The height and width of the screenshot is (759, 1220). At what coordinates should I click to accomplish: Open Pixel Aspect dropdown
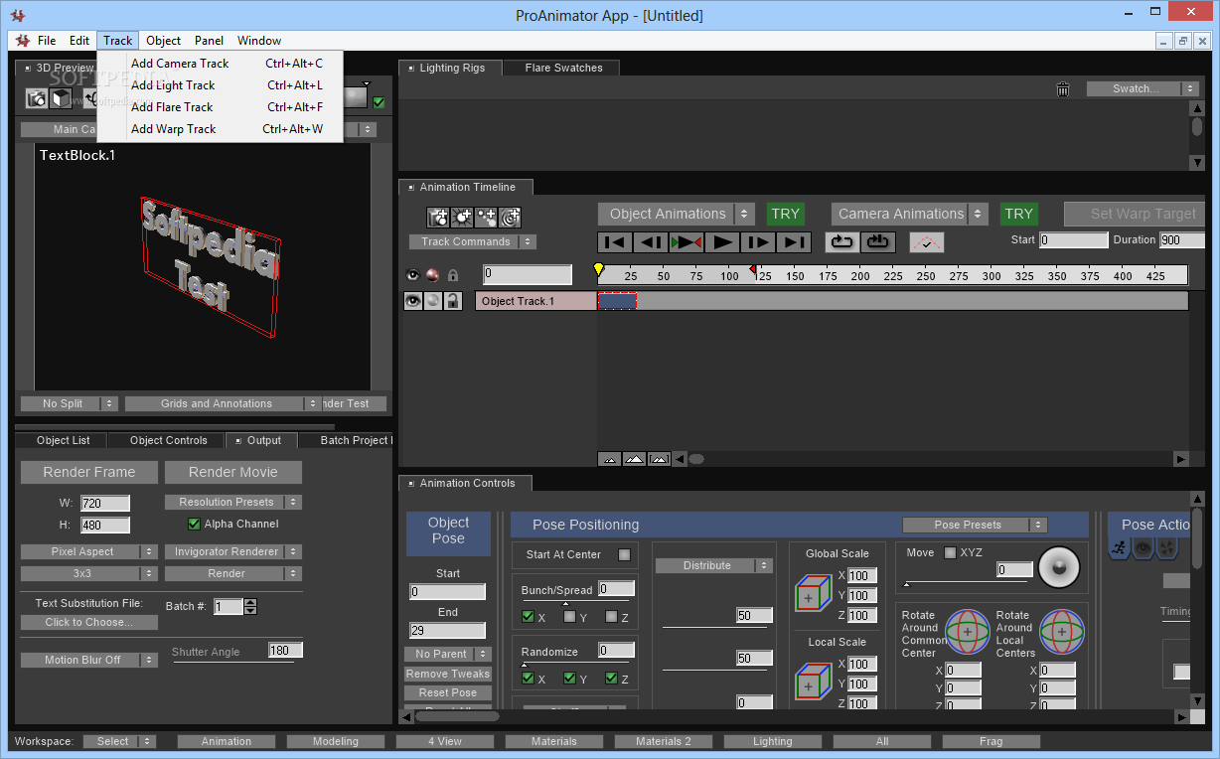[89, 551]
